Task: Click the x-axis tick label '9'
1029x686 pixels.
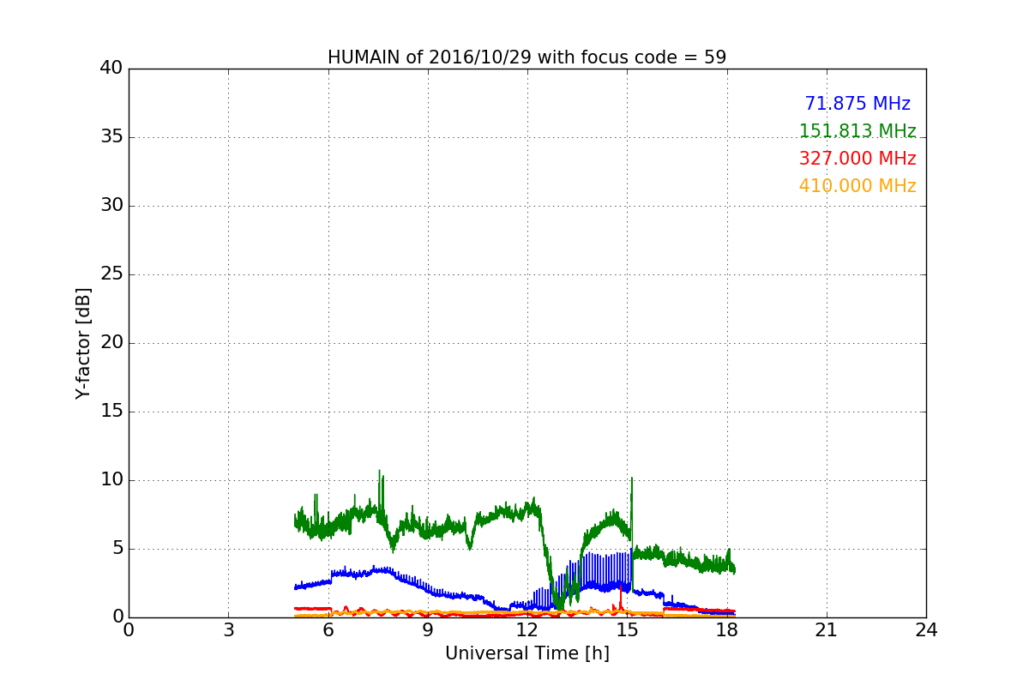Action: [428, 629]
